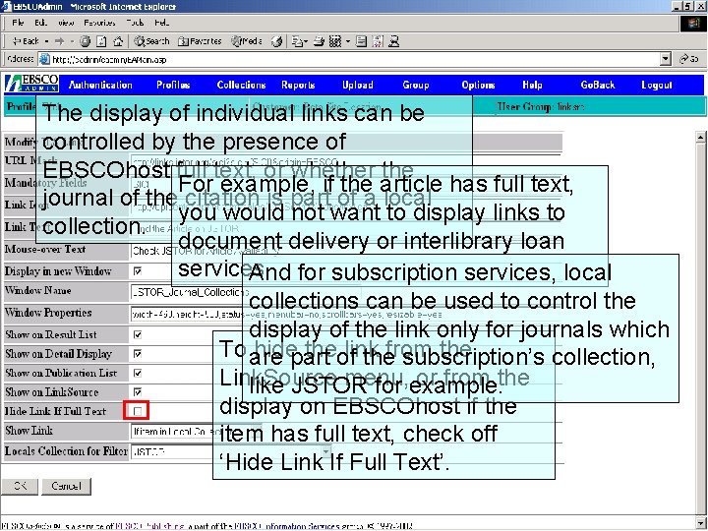Open the Show Link dropdown
The height and width of the screenshot is (531, 708).
click(x=197, y=432)
